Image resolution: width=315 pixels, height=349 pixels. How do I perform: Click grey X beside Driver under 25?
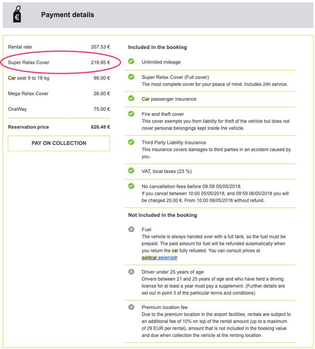pos(131,272)
